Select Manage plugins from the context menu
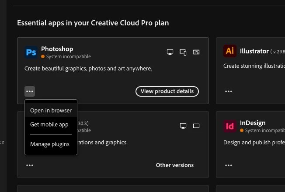 tap(51, 144)
